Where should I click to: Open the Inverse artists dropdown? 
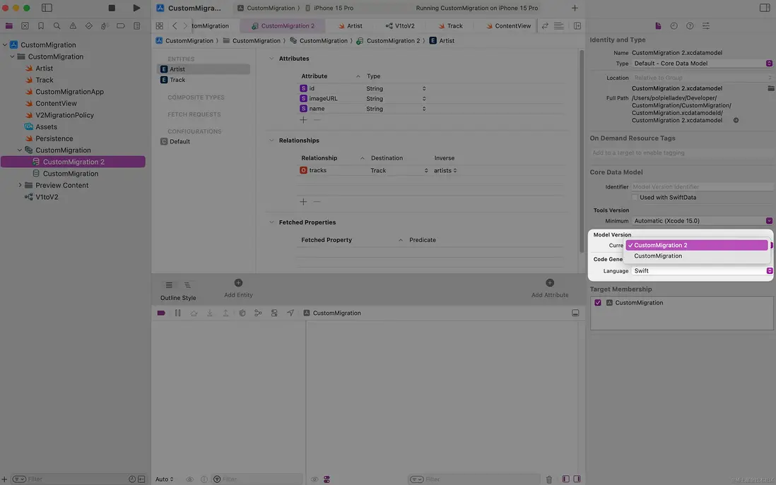pyautogui.click(x=445, y=171)
